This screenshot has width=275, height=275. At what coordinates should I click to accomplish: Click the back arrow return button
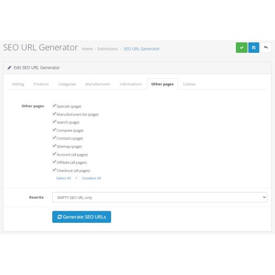[x=266, y=48]
